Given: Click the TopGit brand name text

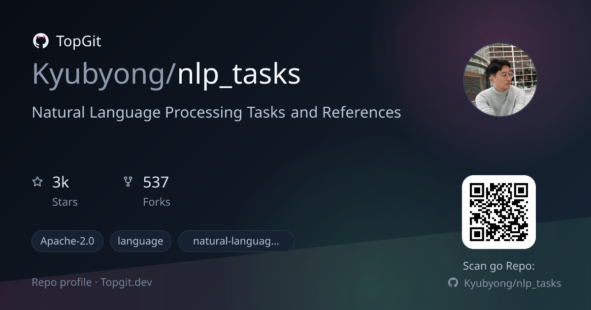Looking at the screenshot, I should [x=78, y=41].
